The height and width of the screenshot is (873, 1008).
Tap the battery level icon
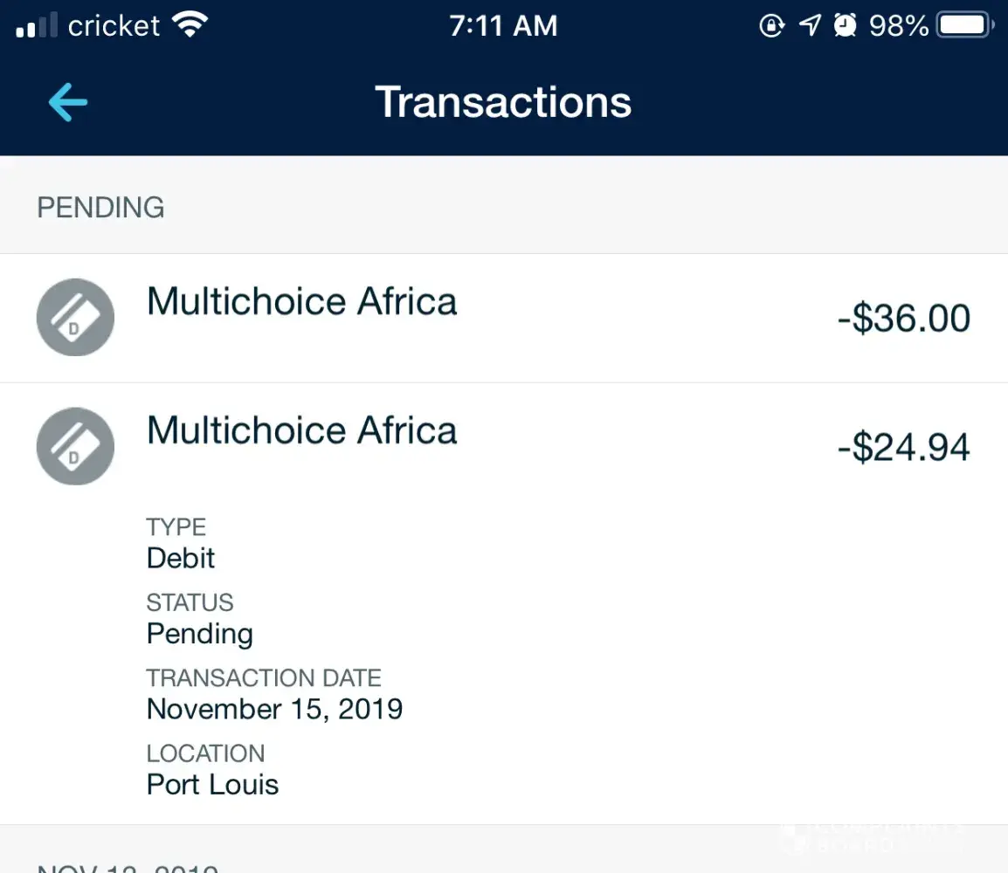point(965,26)
